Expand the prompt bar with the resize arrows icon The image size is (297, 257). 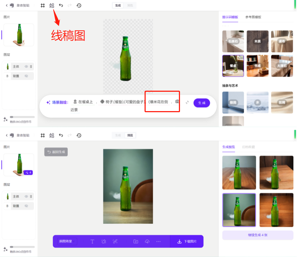tap(187, 102)
